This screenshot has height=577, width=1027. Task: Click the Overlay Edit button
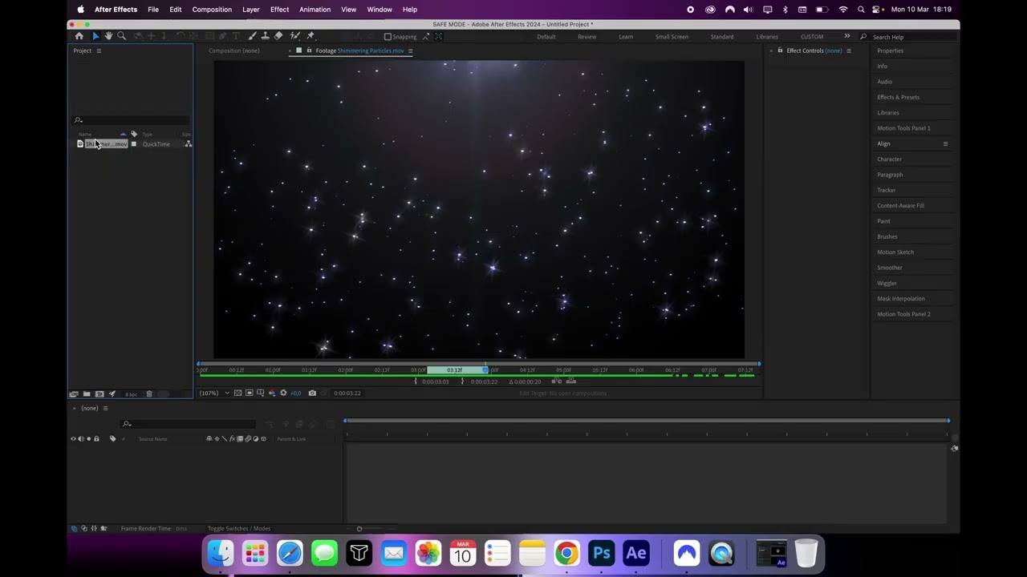point(570,381)
